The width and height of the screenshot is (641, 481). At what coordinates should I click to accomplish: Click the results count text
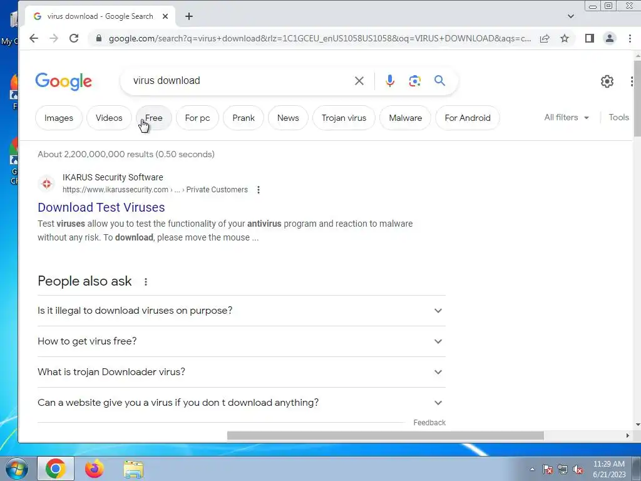point(126,154)
